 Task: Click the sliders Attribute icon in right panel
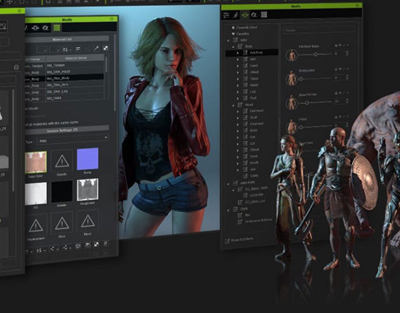[226, 15]
